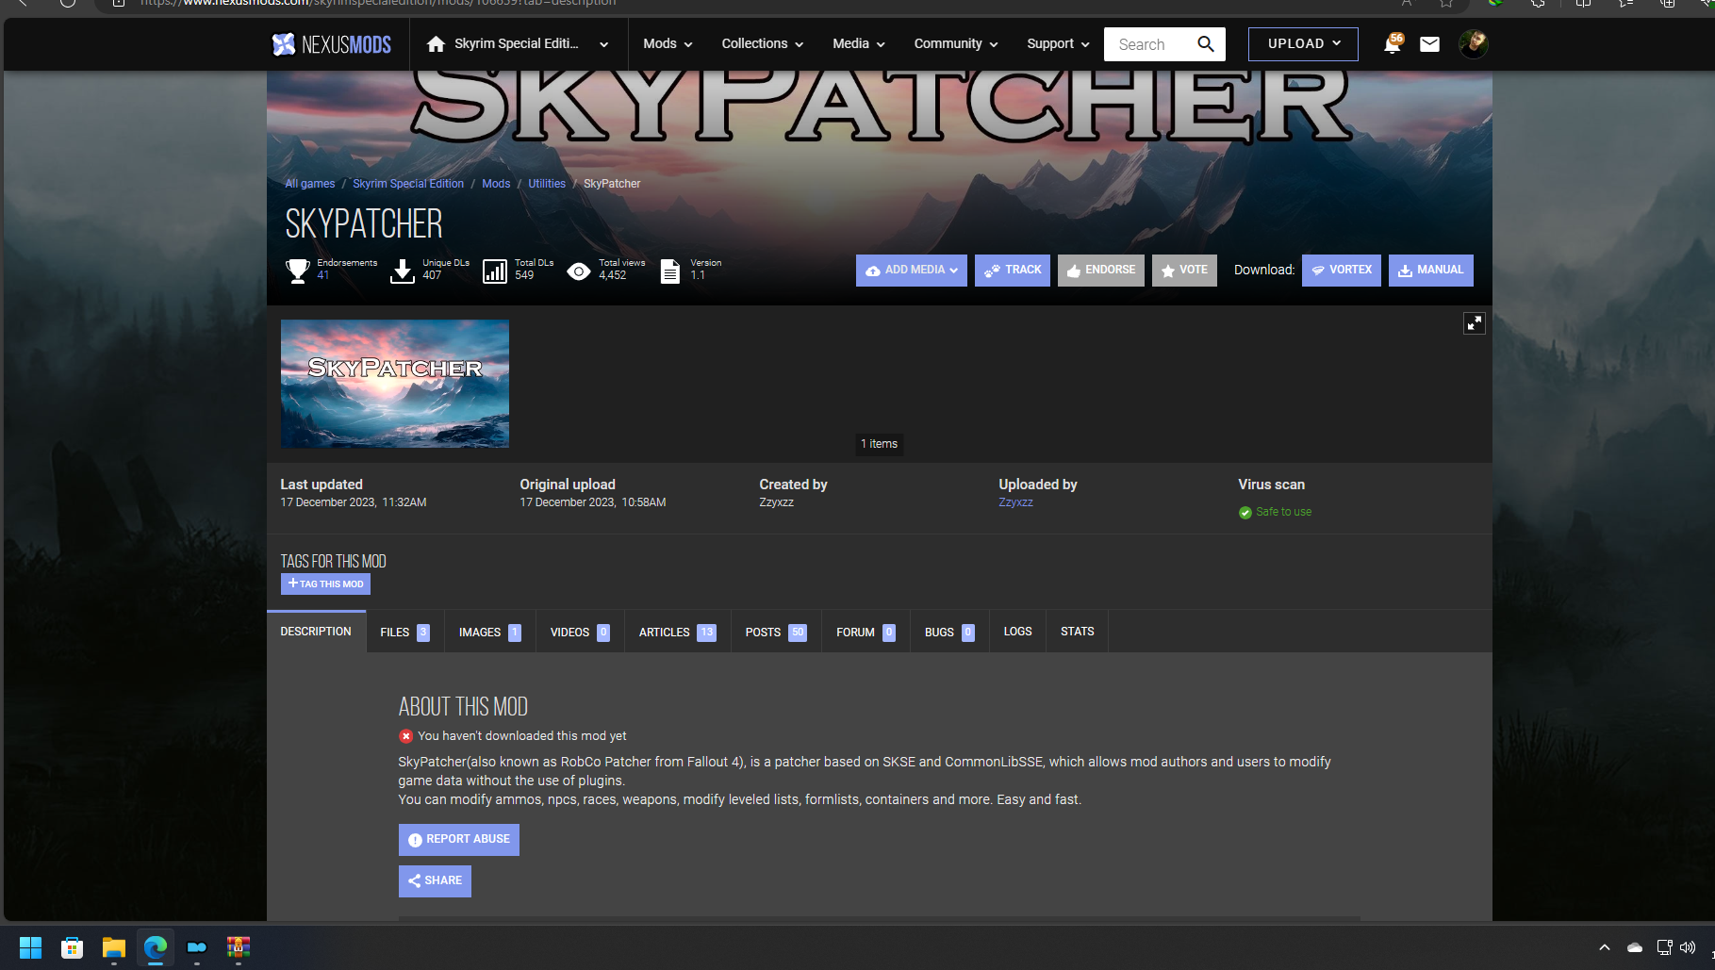Switch to the VIDEOS tab

click(580, 633)
